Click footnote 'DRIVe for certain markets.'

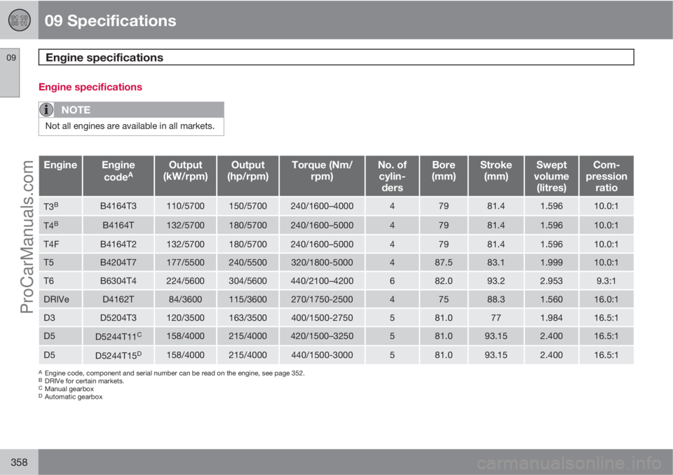[x=81, y=381]
